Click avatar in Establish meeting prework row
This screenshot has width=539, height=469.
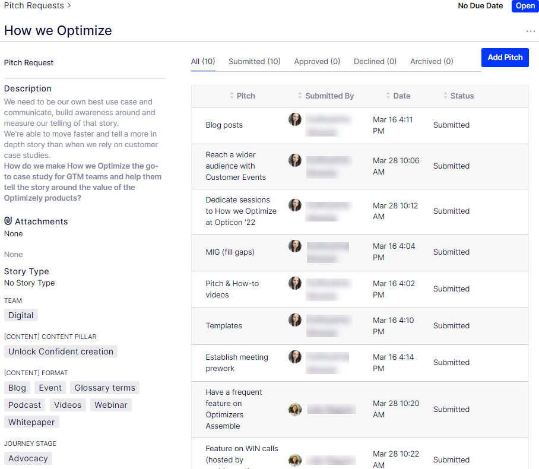(294, 357)
